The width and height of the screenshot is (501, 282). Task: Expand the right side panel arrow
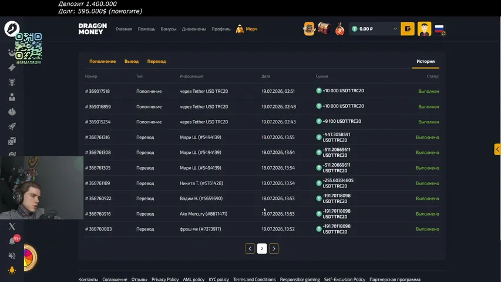pyautogui.click(x=497, y=149)
